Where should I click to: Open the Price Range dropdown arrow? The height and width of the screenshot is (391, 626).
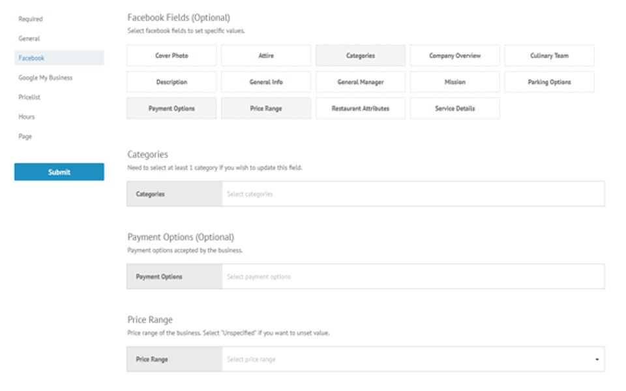coord(597,360)
